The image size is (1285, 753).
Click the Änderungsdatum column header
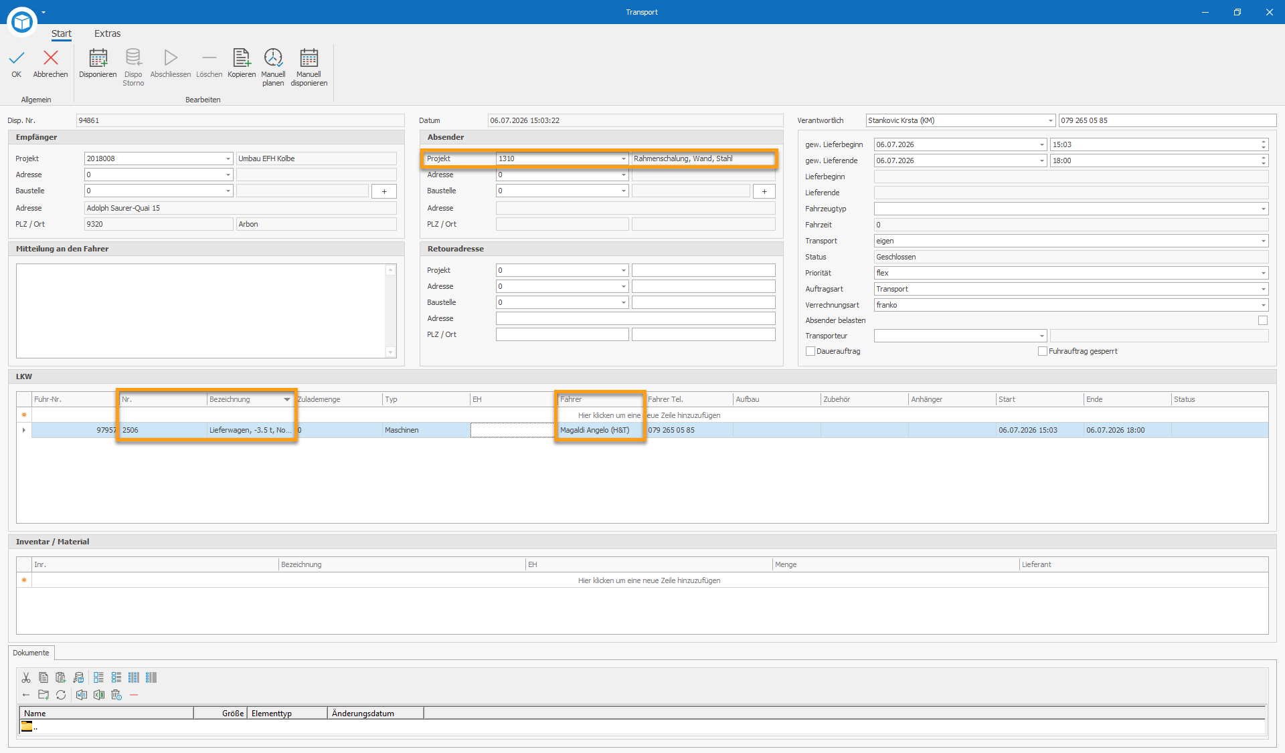tap(375, 714)
